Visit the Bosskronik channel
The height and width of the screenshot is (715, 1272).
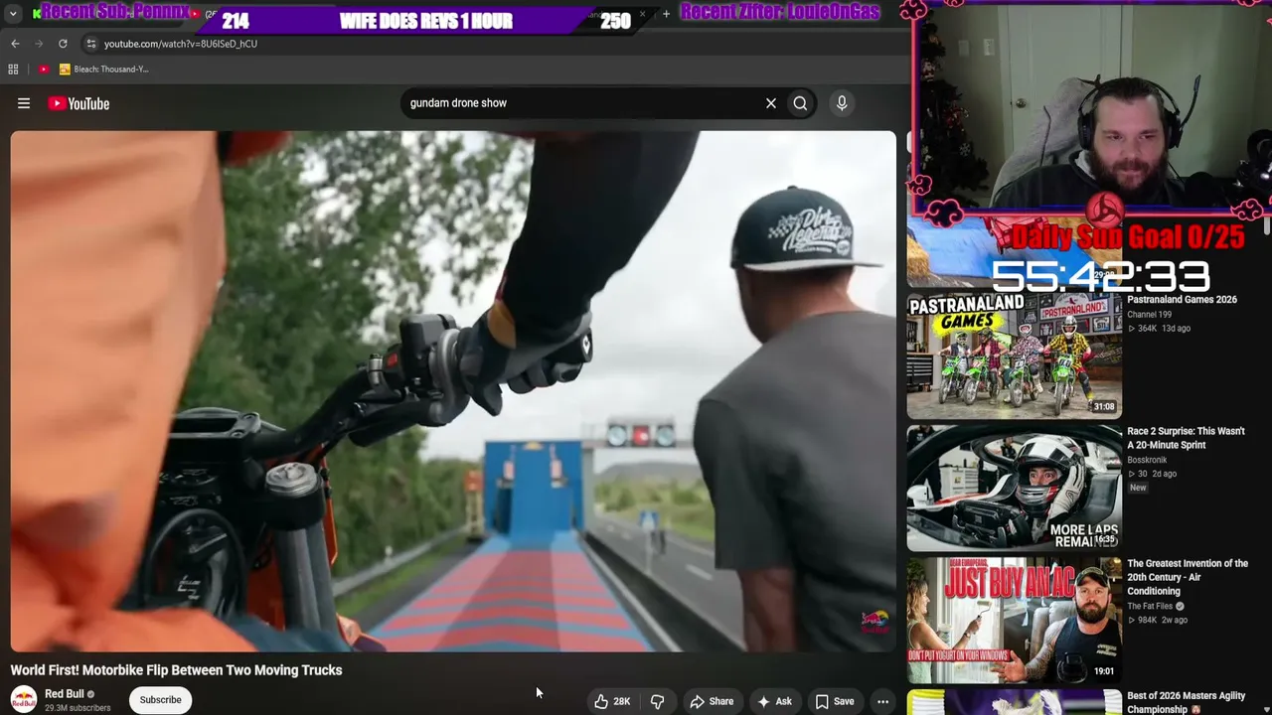1147,460
